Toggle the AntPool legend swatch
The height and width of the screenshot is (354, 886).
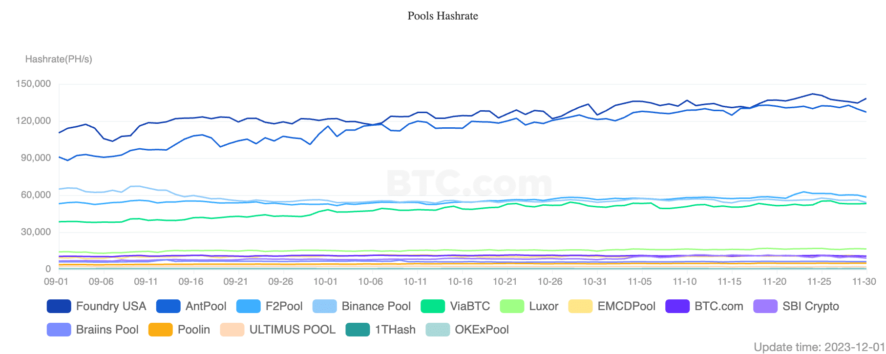[169, 306]
